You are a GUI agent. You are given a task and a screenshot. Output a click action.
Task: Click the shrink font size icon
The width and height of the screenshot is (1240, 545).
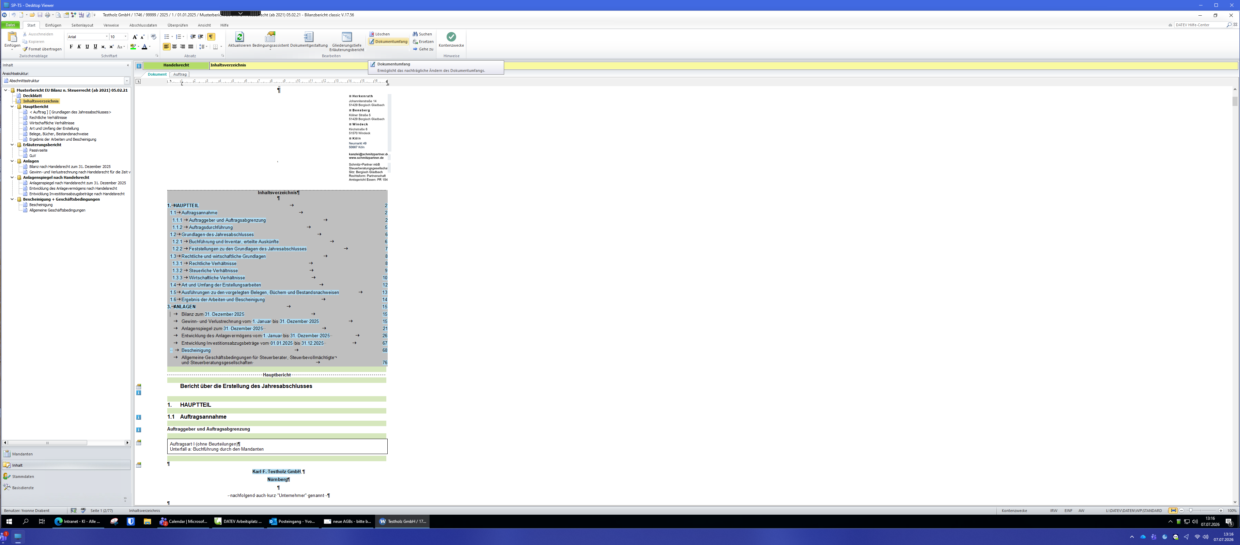coord(142,37)
